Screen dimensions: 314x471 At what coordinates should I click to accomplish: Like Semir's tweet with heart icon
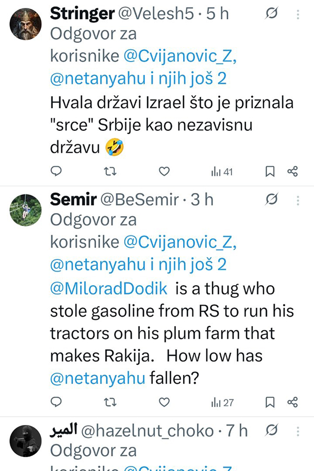click(x=164, y=402)
